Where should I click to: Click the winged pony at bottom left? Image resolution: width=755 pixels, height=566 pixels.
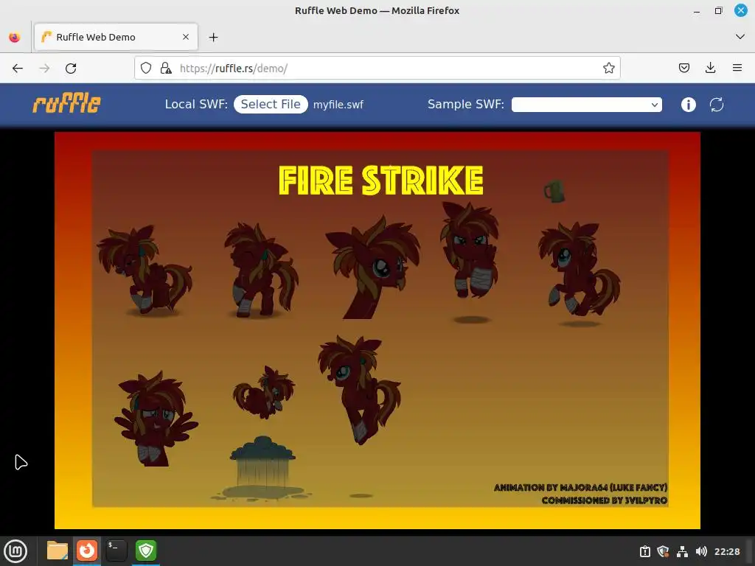[156, 419]
